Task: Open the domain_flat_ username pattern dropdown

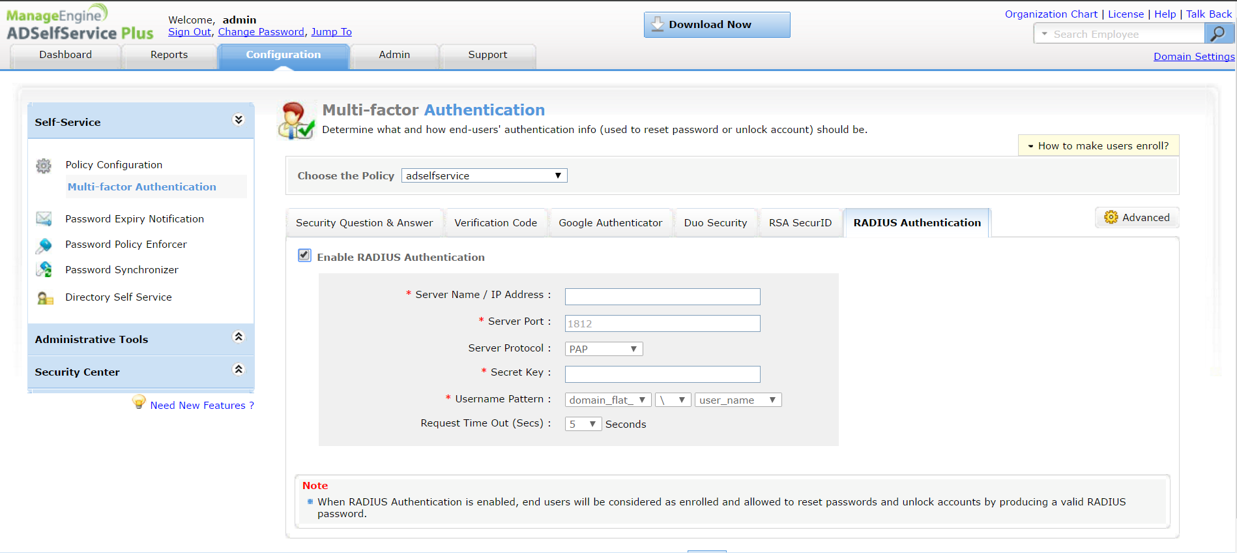Action: click(607, 400)
